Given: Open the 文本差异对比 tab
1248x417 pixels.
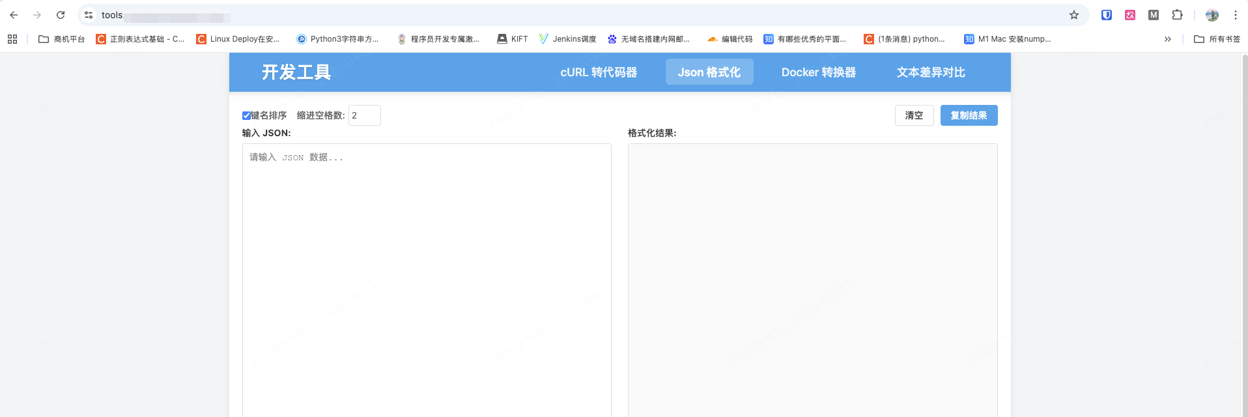Looking at the screenshot, I should (931, 72).
